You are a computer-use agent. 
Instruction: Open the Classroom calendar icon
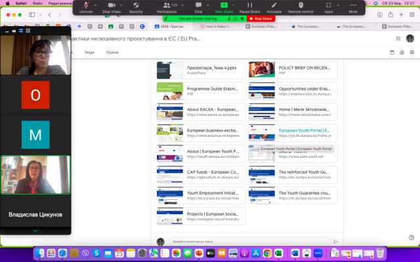pos(392,52)
